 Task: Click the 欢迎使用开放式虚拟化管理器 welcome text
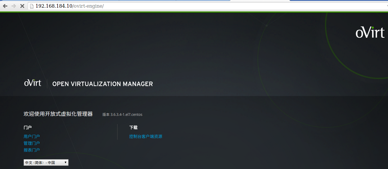(x=58, y=114)
